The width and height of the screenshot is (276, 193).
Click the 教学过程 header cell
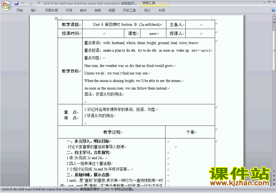(112, 132)
